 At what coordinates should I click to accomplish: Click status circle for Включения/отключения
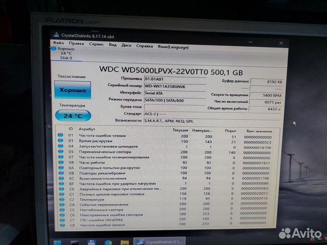pyautogui.click(x=61, y=178)
